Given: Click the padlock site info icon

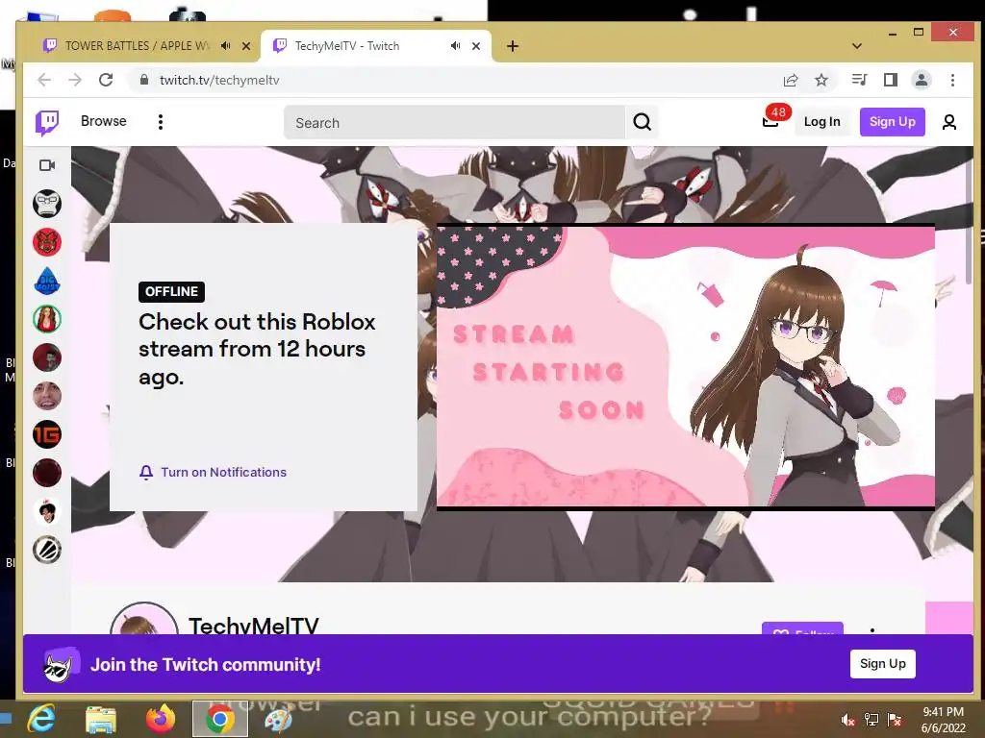Looking at the screenshot, I should pyautogui.click(x=144, y=80).
